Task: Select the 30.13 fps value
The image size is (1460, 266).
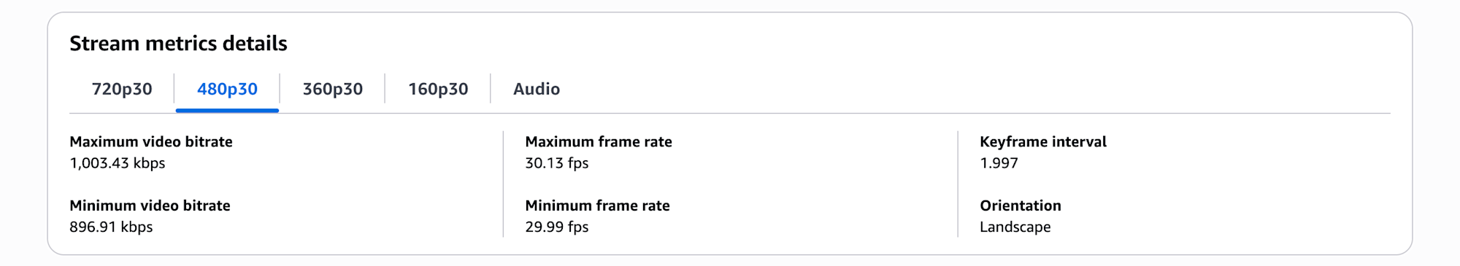Action: [557, 163]
